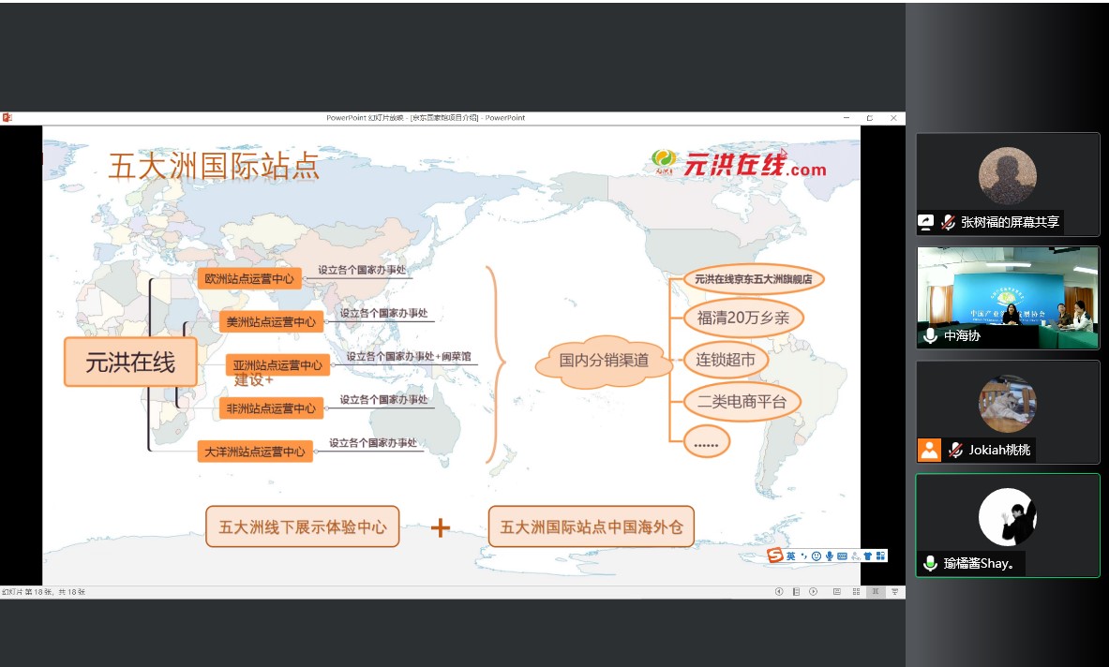Click the 元洪在线京东五大洲旗舰店 oval

(x=754, y=279)
